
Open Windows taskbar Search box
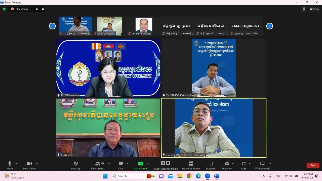[x=126, y=176]
